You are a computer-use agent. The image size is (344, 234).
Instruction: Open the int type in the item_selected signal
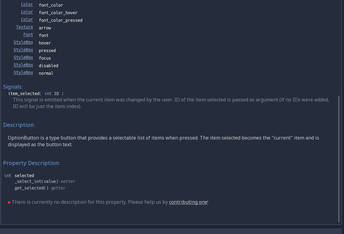(x=48, y=94)
